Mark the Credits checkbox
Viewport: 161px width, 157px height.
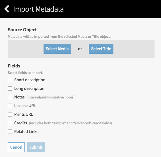[10, 123]
